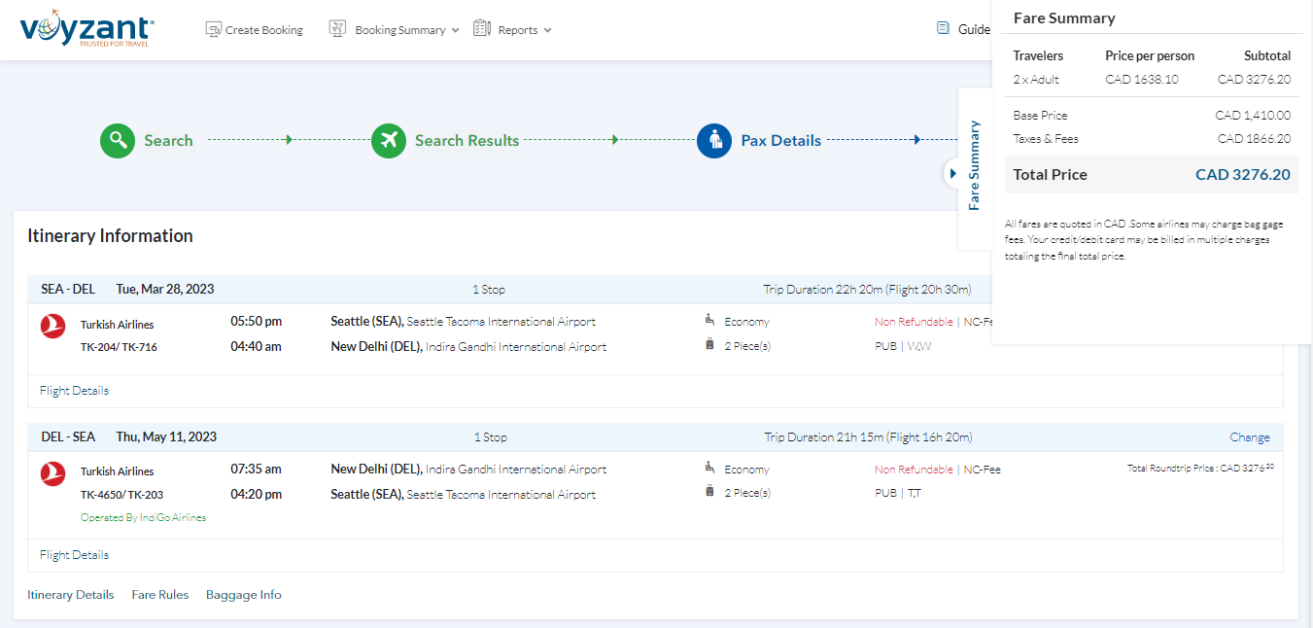This screenshot has height=628, width=1313.
Task: Open the Create Booking menu item
Action: (x=263, y=30)
